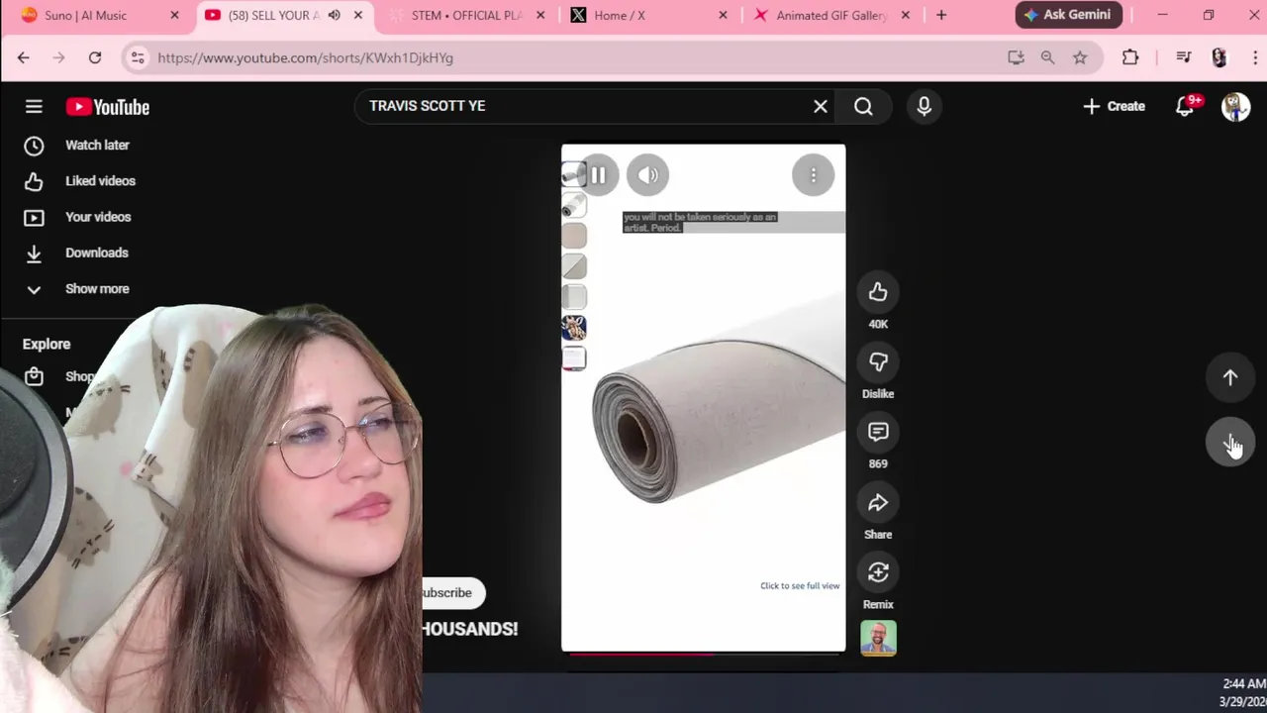Screen dimensions: 1267x713
Task: Open the 869 comments panel
Action: pos(878,432)
